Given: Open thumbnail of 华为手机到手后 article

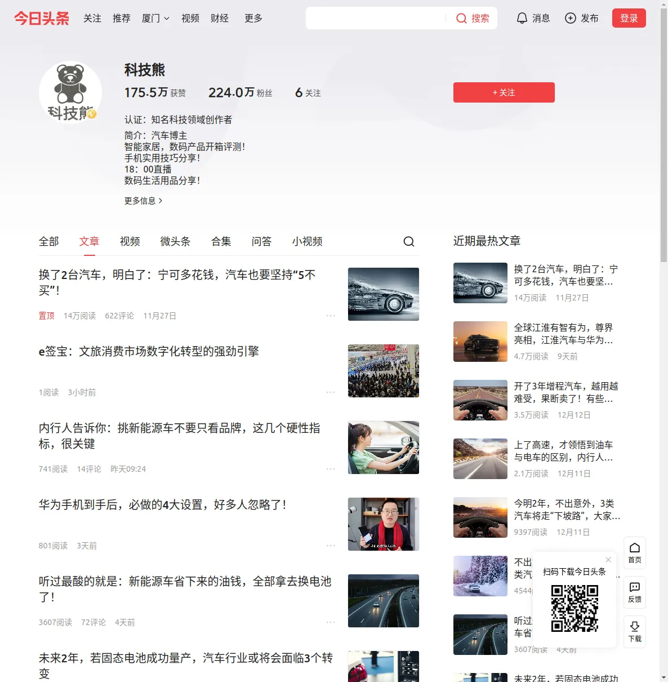Looking at the screenshot, I should tap(384, 524).
